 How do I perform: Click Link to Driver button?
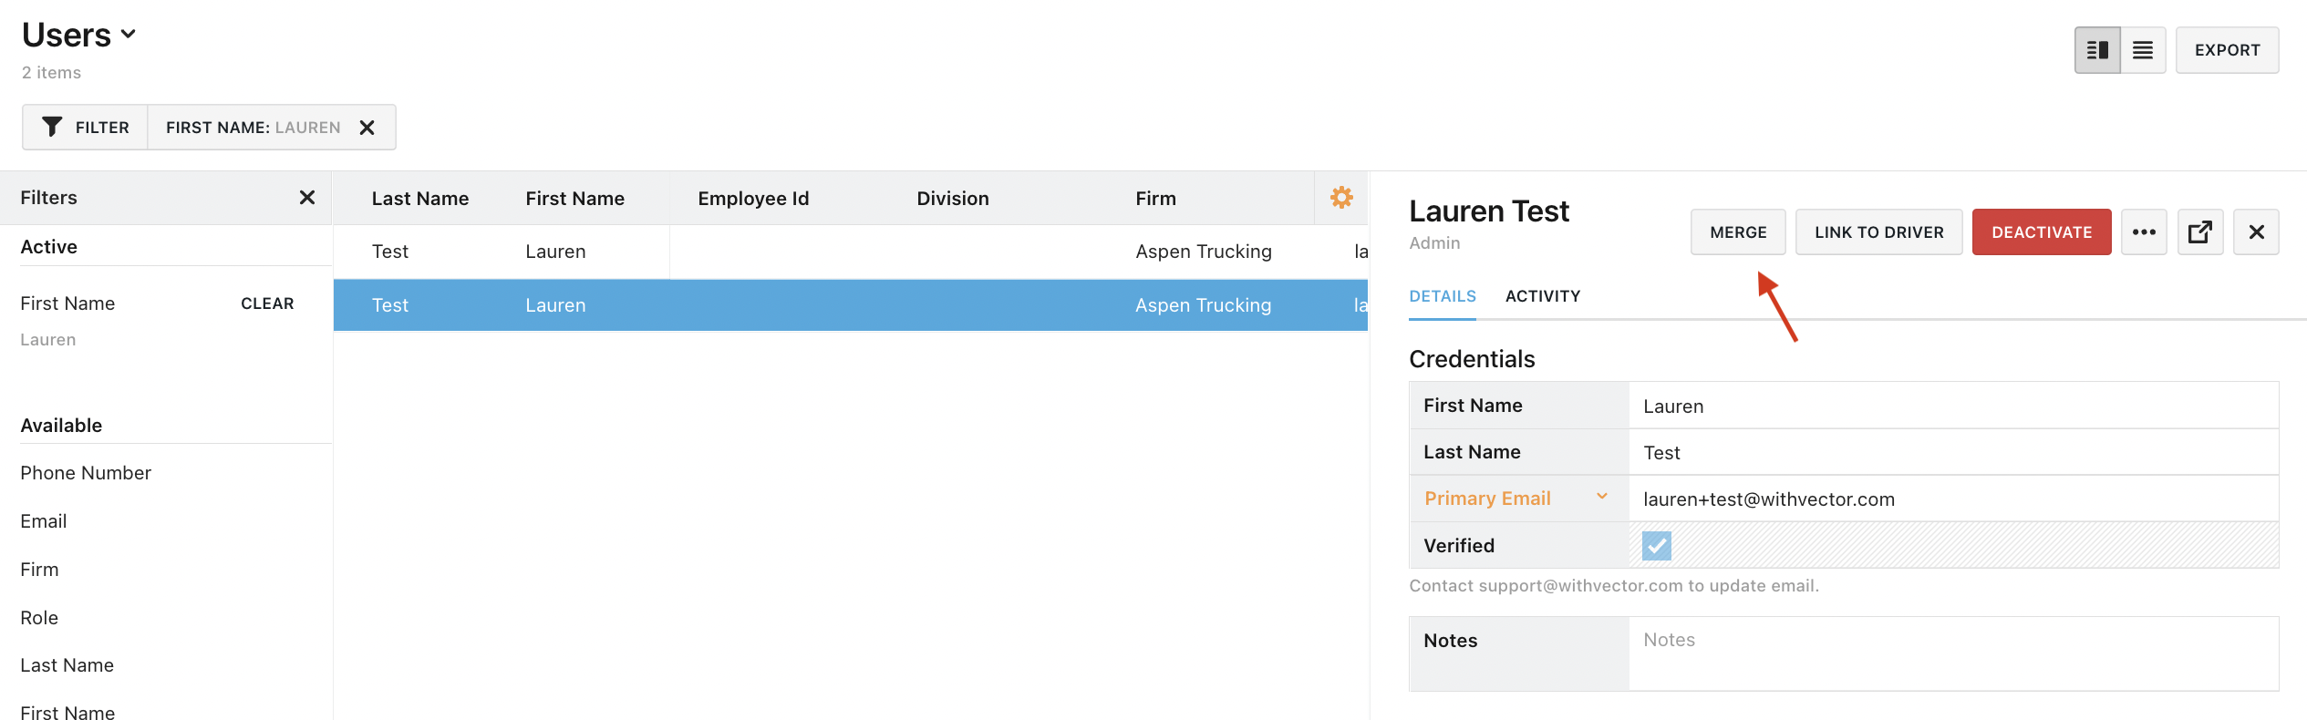[1878, 232]
